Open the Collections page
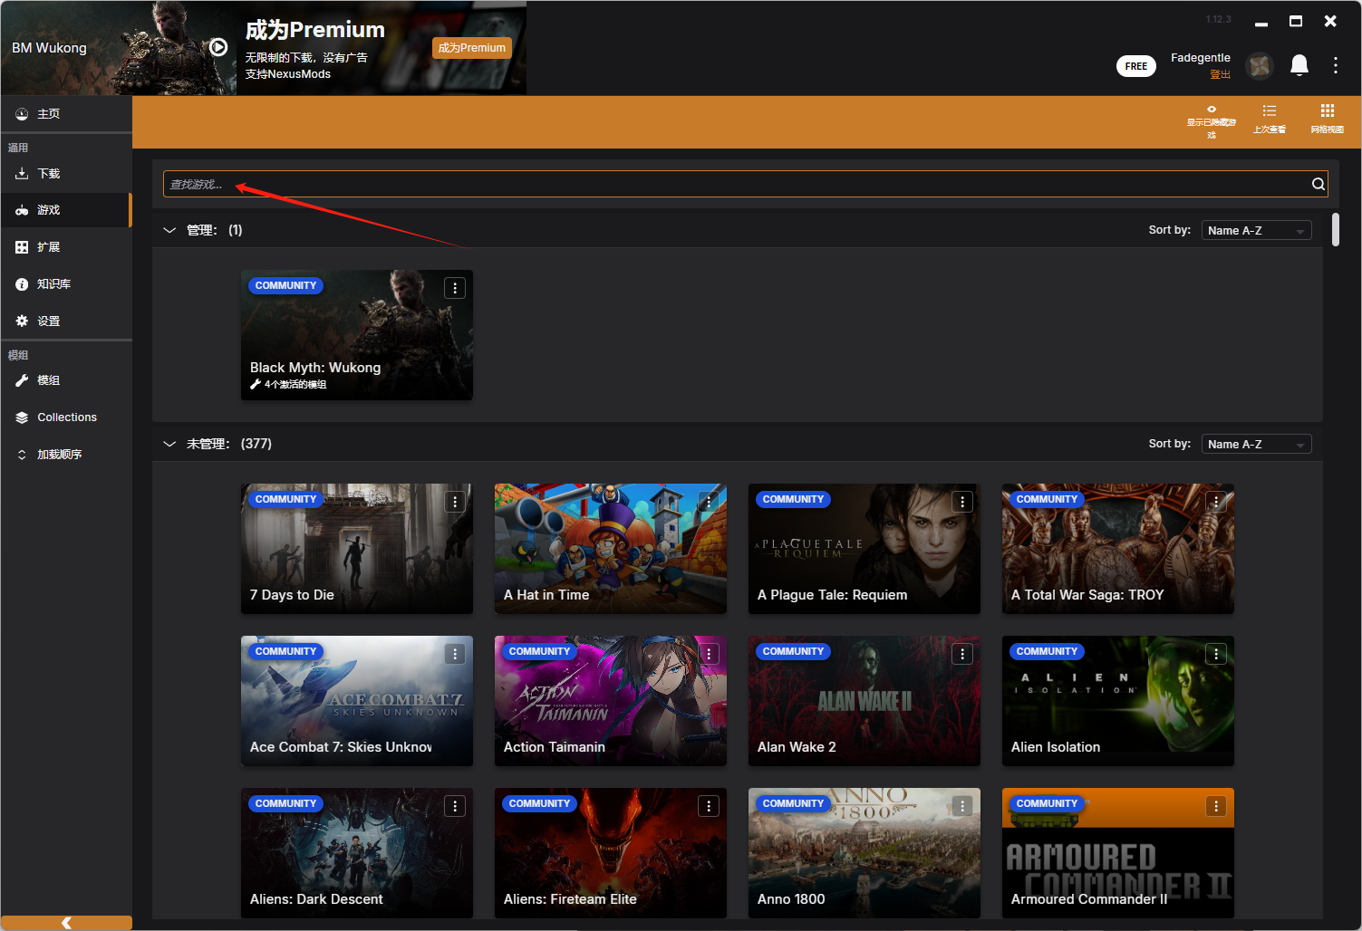 (66, 418)
